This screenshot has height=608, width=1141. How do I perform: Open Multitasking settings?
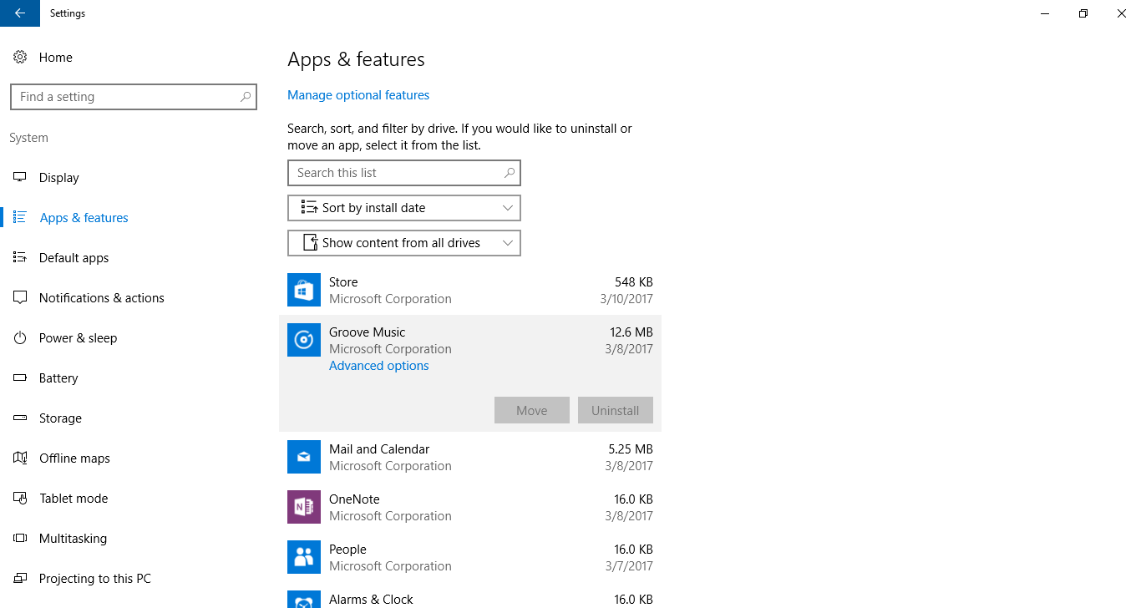point(73,538)
